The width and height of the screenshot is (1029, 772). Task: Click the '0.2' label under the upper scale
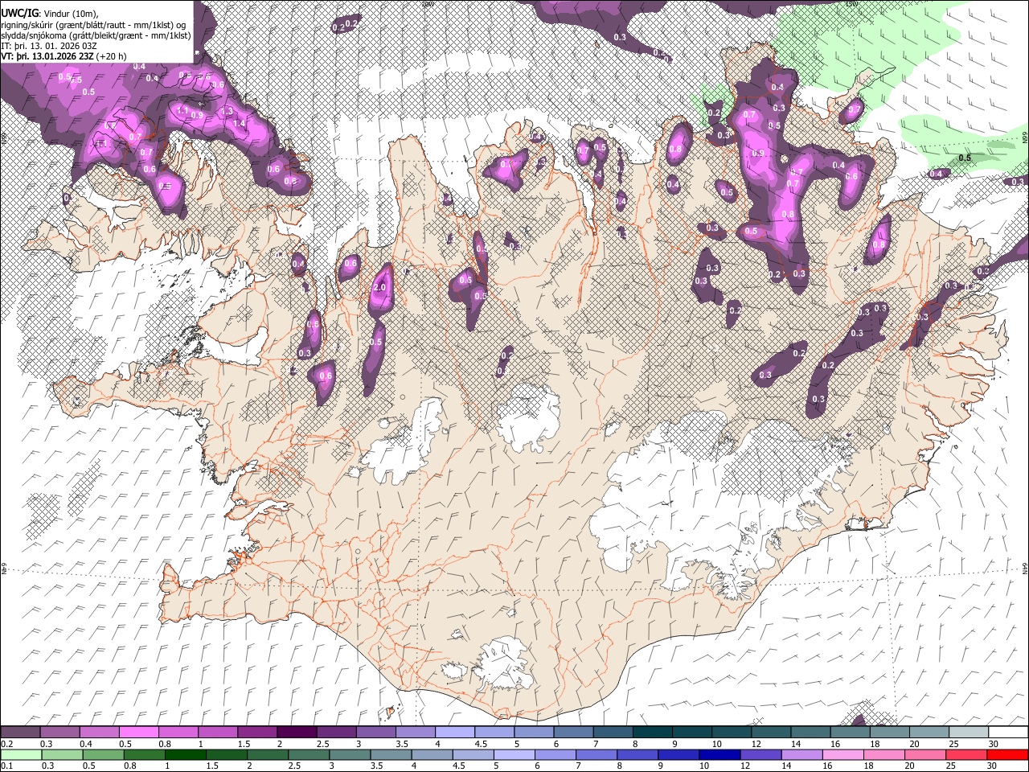[6, 744]
